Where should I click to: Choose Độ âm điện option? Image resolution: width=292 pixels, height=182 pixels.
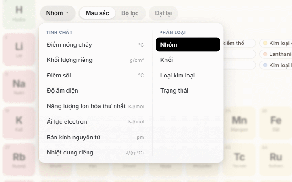(95, 91)
